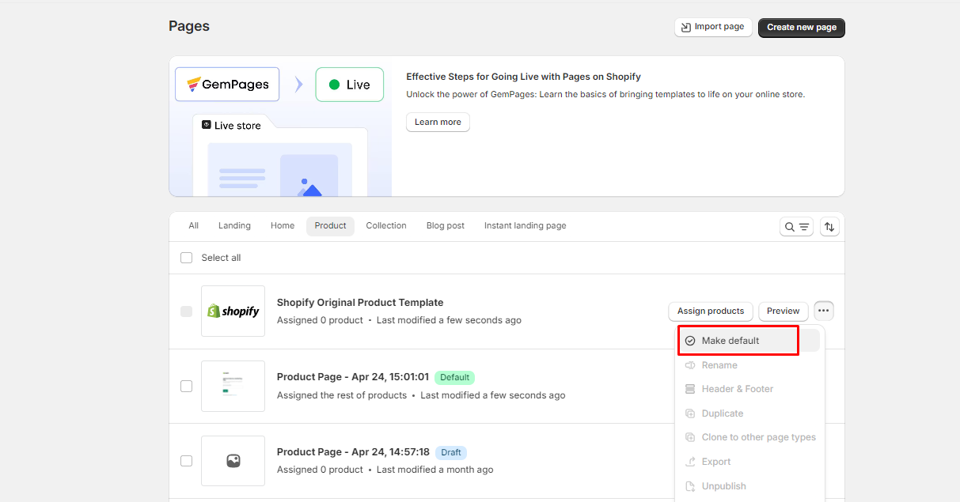
Task: Open the Blog post tab
Action: [x=445, y=225]
